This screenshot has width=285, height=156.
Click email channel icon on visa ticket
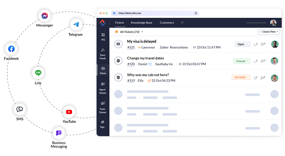[x=118, y=44]
